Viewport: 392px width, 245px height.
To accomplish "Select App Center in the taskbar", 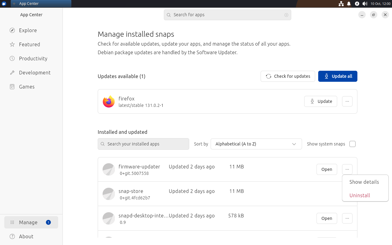I will click(x=41, y=4).
